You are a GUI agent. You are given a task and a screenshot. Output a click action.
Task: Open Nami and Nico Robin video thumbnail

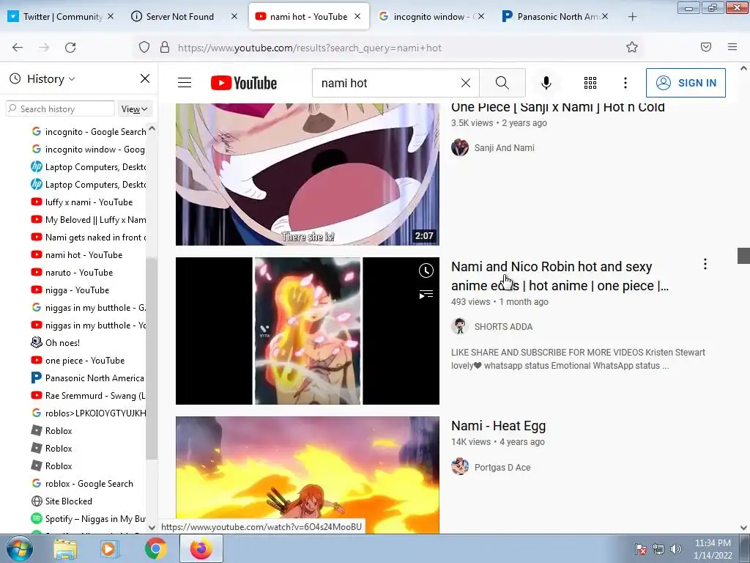[x=307, y=331]
